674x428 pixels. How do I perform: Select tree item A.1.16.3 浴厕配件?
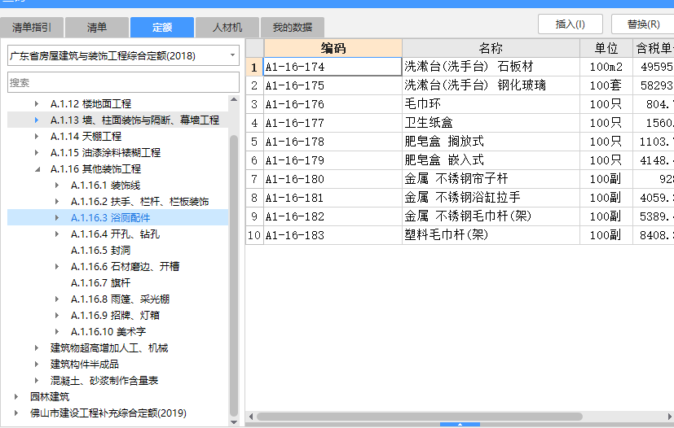tap(111, 217)
